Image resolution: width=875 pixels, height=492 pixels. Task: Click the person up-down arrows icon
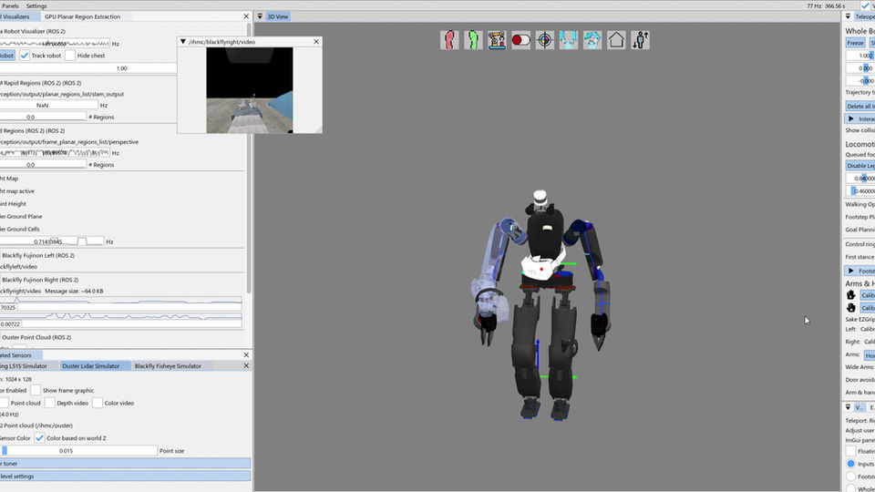coord(640,40)
